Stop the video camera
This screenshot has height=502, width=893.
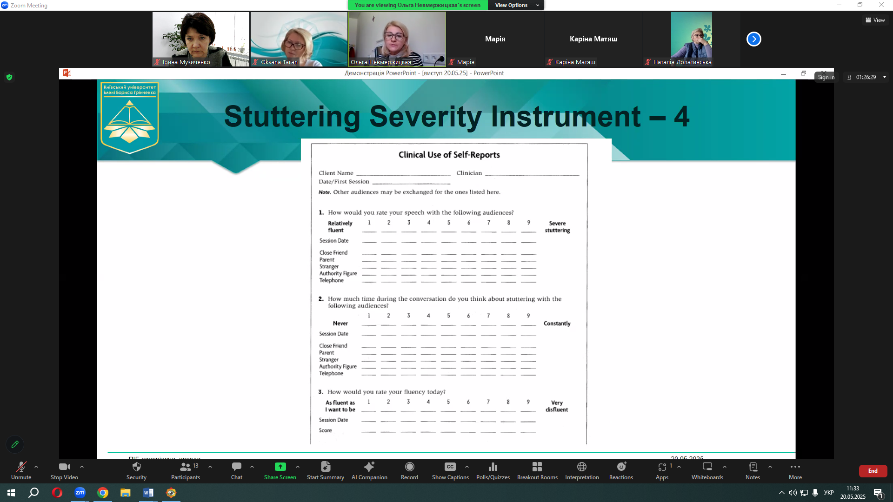coord(64,470)
